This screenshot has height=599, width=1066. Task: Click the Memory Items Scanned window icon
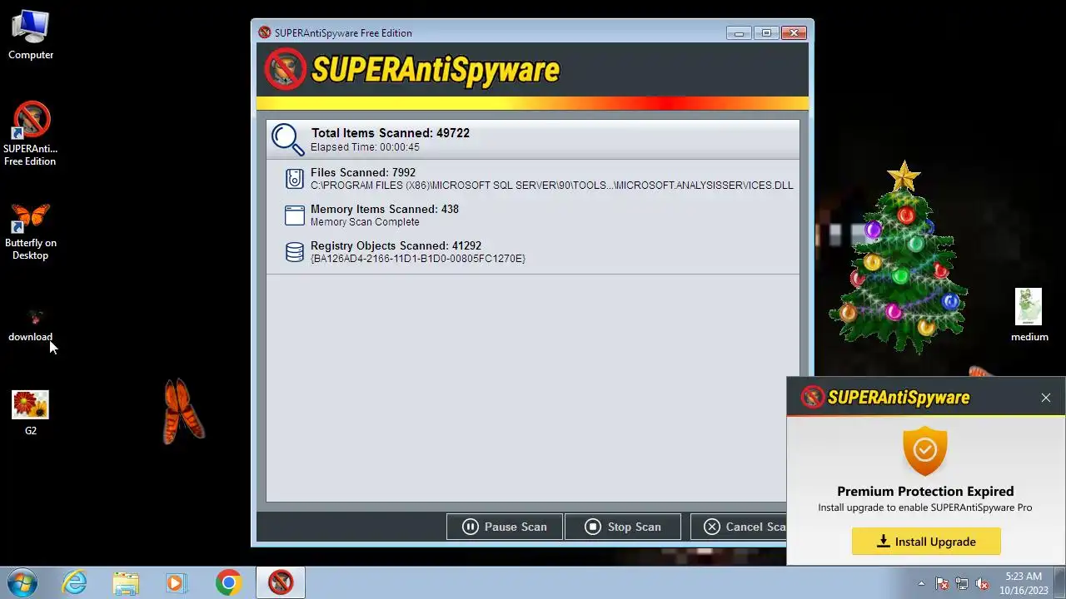[x=295, y=215]
